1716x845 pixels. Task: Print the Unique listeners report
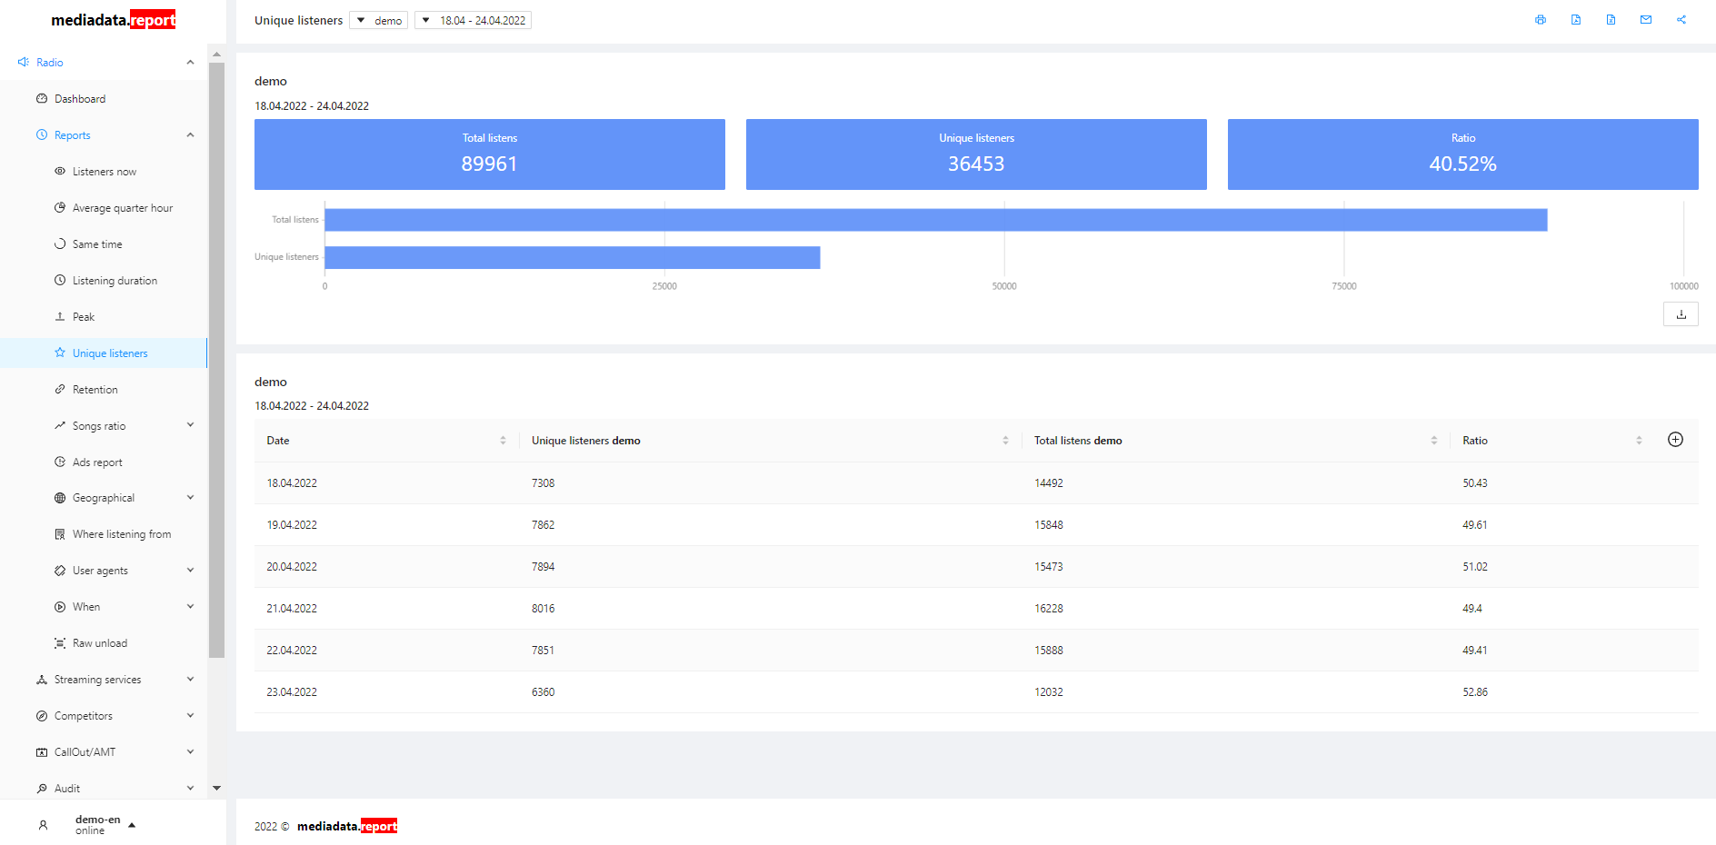pos(1541,20)
